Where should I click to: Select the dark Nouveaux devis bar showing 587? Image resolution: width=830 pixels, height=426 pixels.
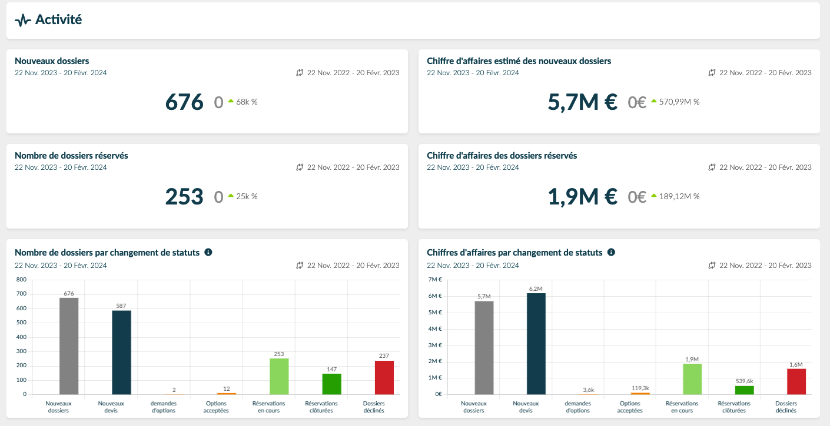[x=121, y=352]
